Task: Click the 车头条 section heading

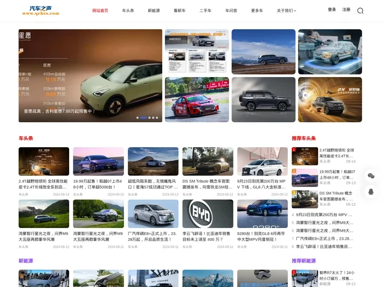Action: tap(26, 138)
